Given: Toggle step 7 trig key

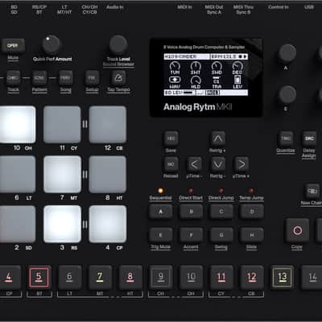Looking at the screenshot, I should tap(100, 277).
